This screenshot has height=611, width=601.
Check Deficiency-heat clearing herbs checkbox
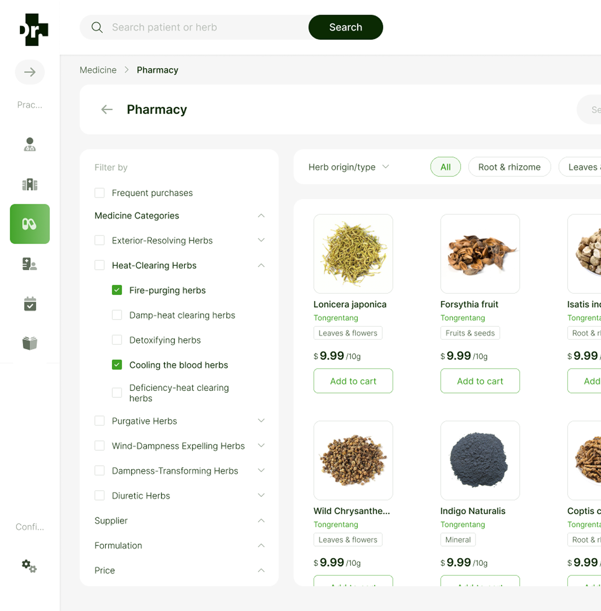(117, 393)
